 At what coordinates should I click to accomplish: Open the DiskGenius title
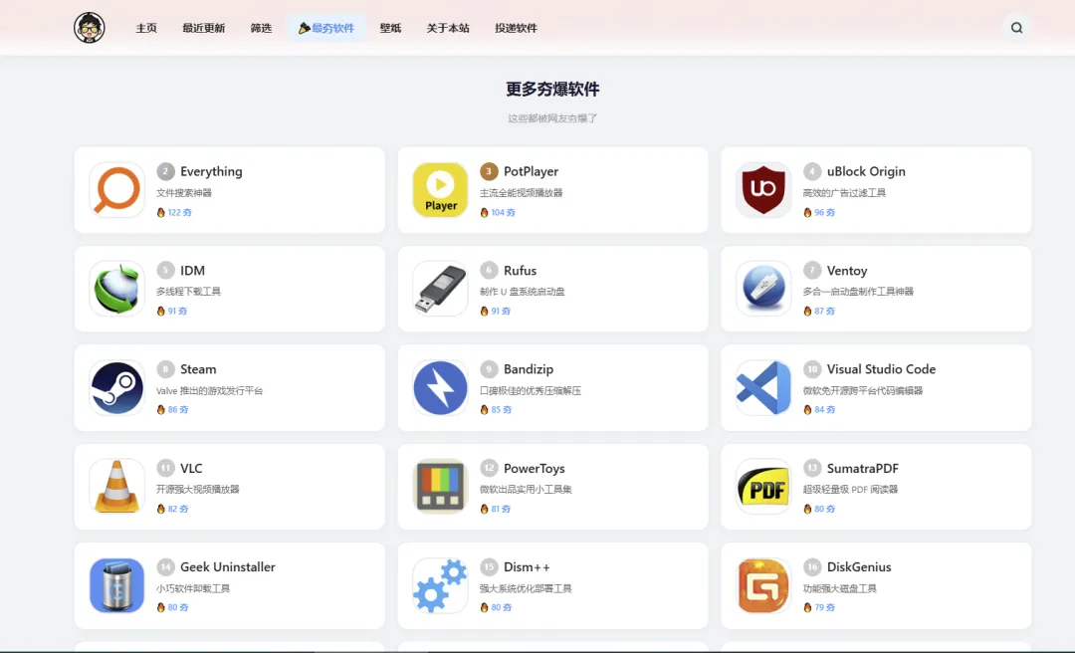pos(859,567)
